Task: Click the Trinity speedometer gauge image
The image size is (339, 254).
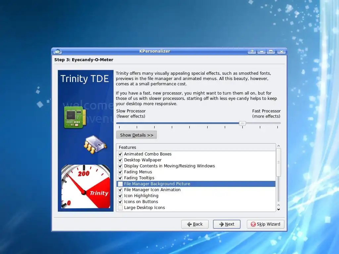Action: 86,187
